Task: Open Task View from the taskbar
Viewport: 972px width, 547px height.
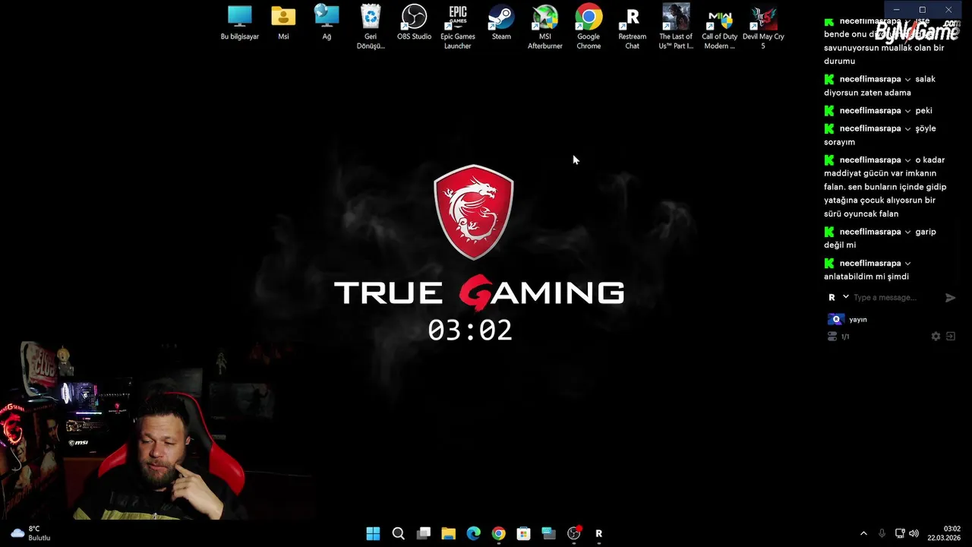Action: point(424,533)
